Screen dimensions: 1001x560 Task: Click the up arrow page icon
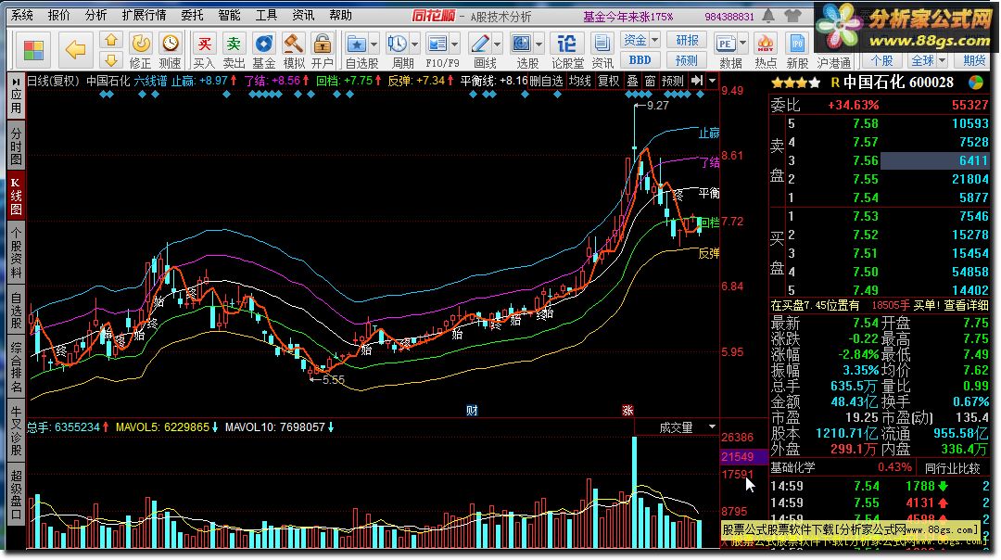pyautogui.click(x=111, y=40)
